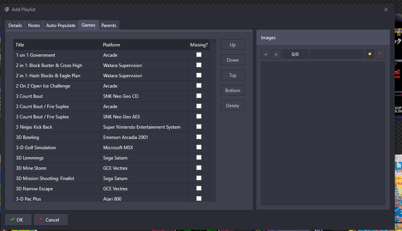Toggle Missing checkbox for Arcade 3 Count Bout / Fire Suplex
The height and width of the screenshot is (231, 402).
199,106
